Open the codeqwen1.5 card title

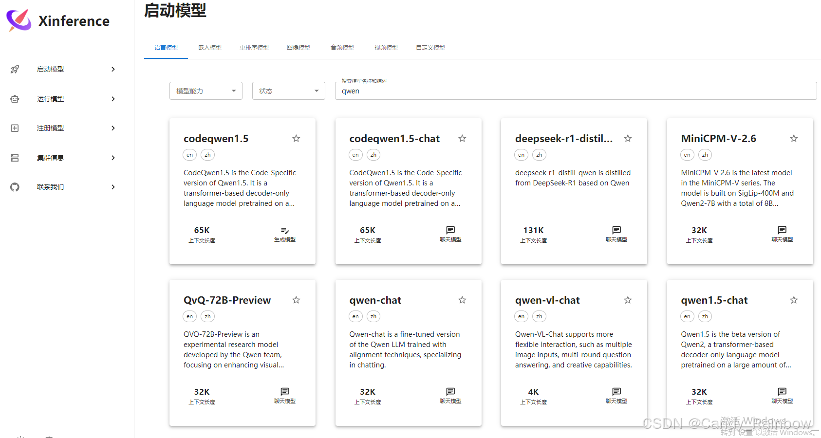[216, 139]
